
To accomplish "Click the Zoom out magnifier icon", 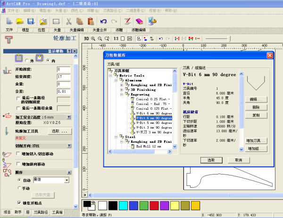I will click(100, 38).
